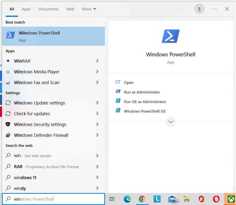Click the Check for updates text

[x=32, y=113]
